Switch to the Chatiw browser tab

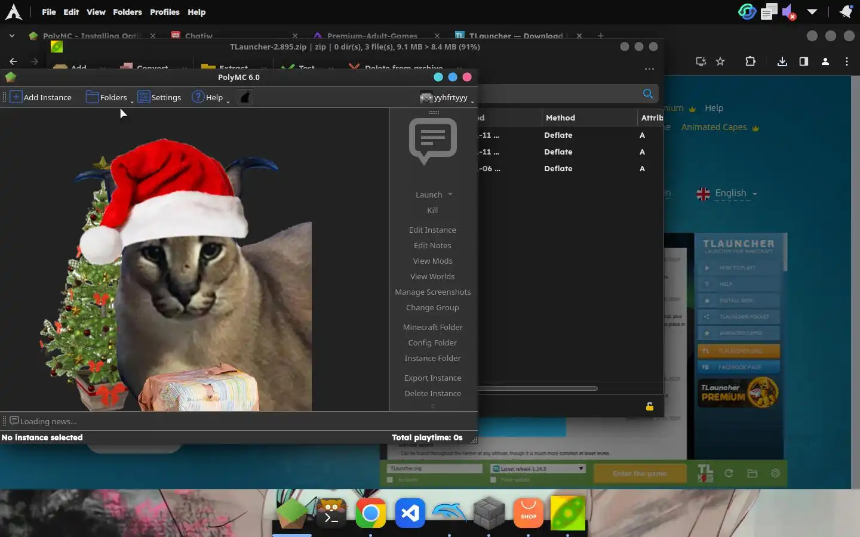tap(234, 36)
